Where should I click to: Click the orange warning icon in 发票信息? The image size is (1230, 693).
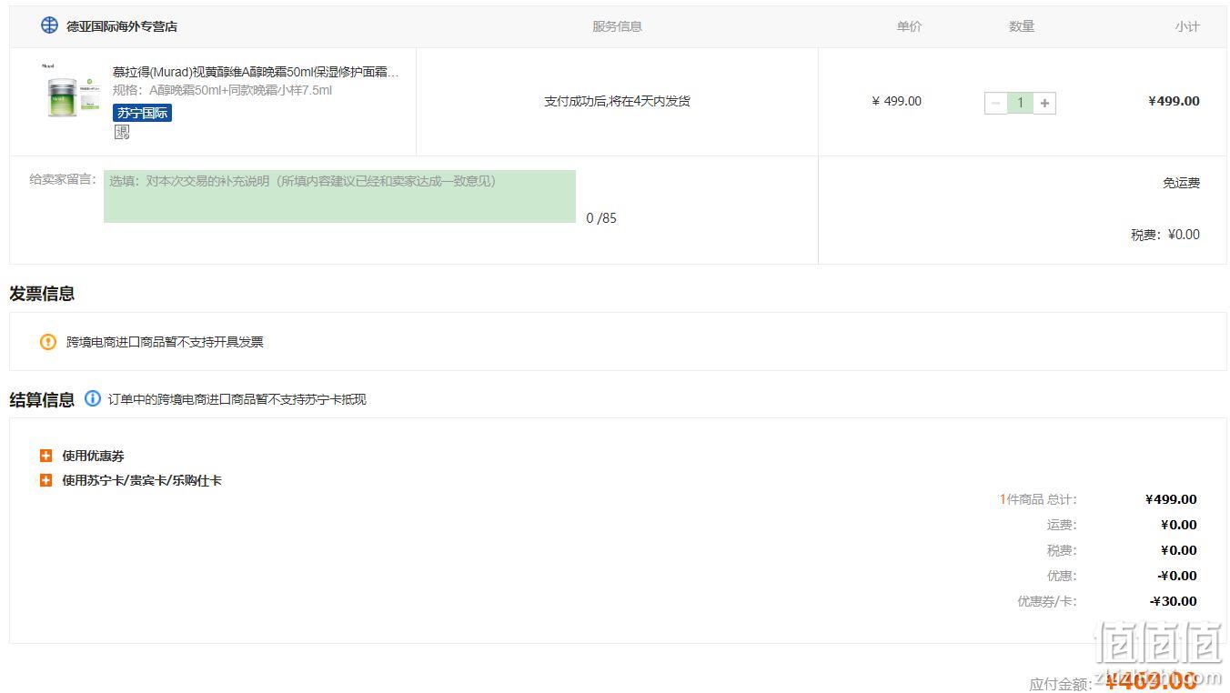point(48,342)
